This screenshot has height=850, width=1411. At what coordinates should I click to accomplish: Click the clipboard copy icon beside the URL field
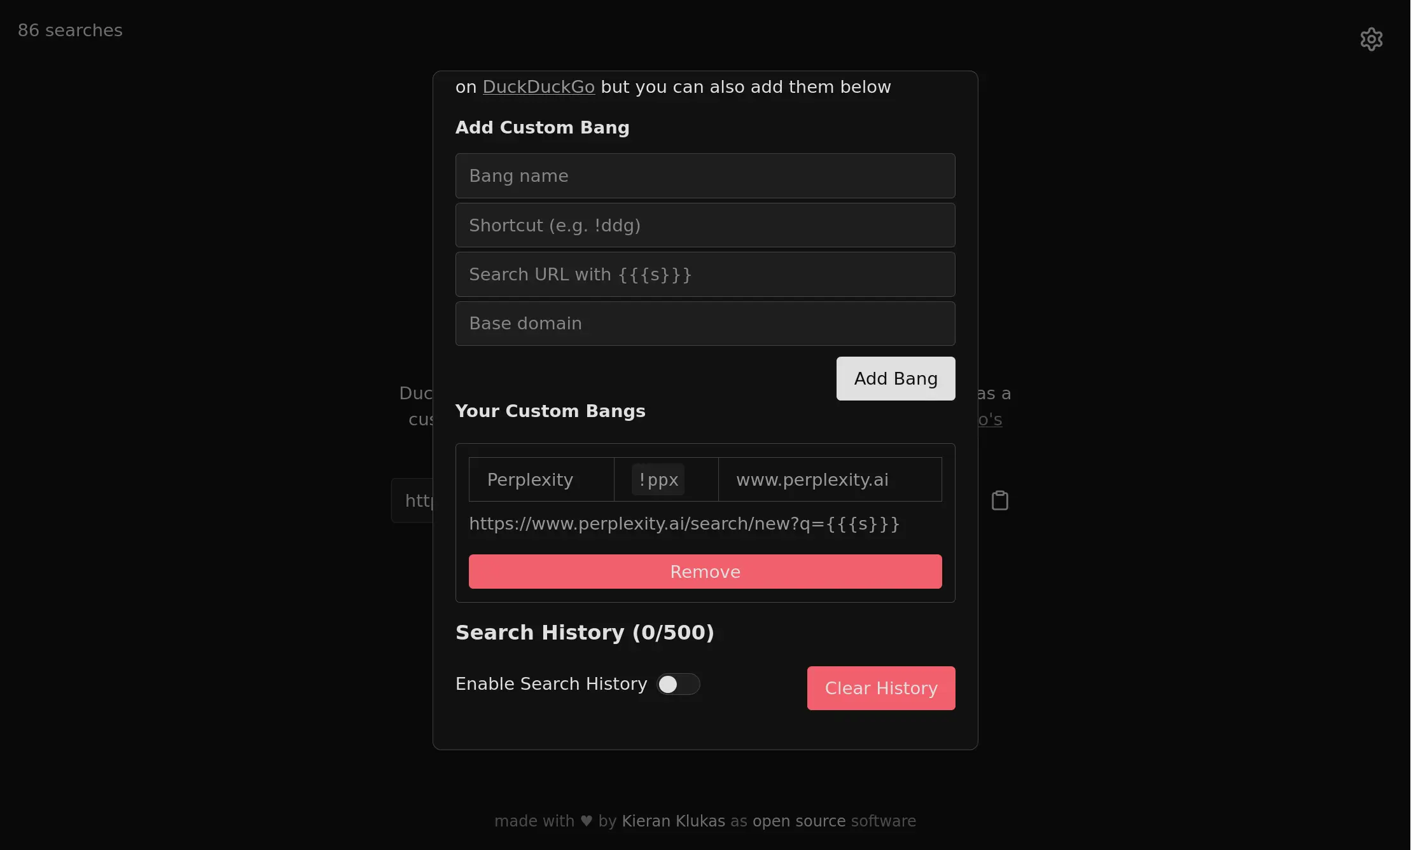[999, 500]
